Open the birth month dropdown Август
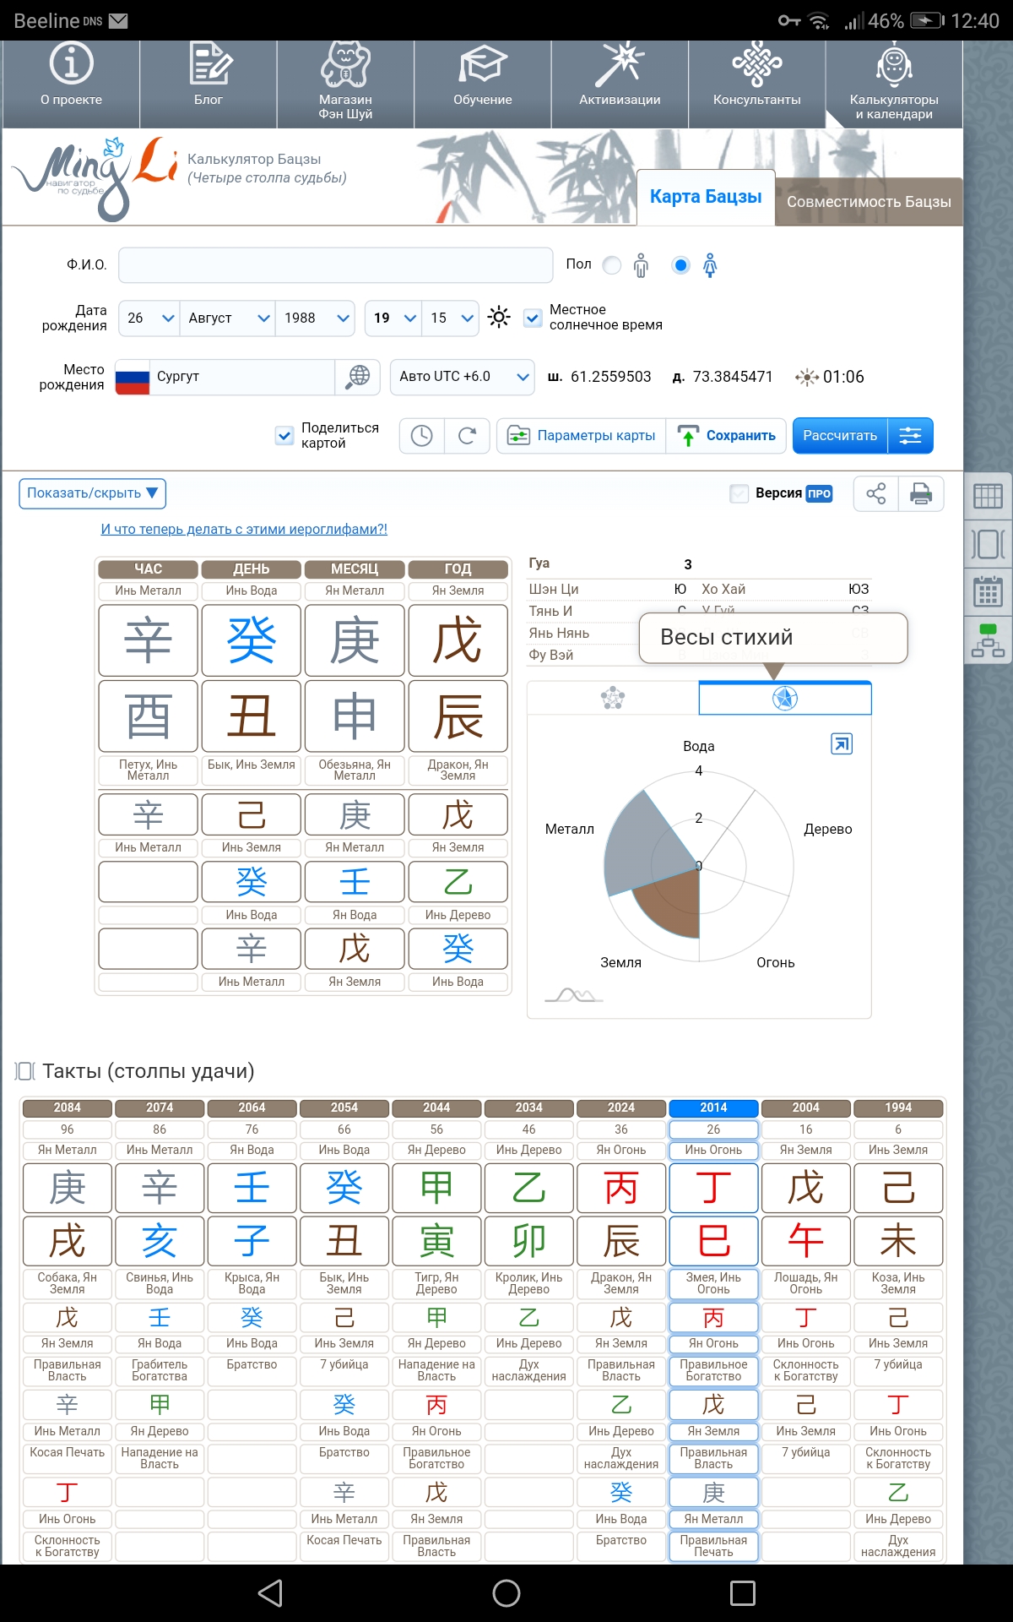Image resolution: width=1013 pixels, height=1622 pixels. (x=228, y=318)
